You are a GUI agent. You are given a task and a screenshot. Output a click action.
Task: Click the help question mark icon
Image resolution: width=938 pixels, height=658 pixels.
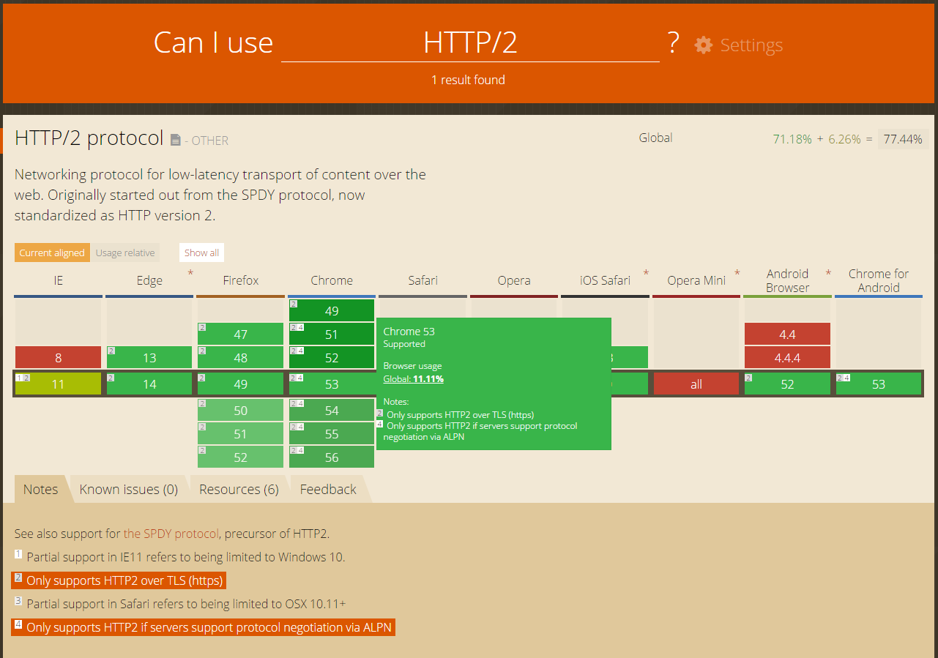672,42
